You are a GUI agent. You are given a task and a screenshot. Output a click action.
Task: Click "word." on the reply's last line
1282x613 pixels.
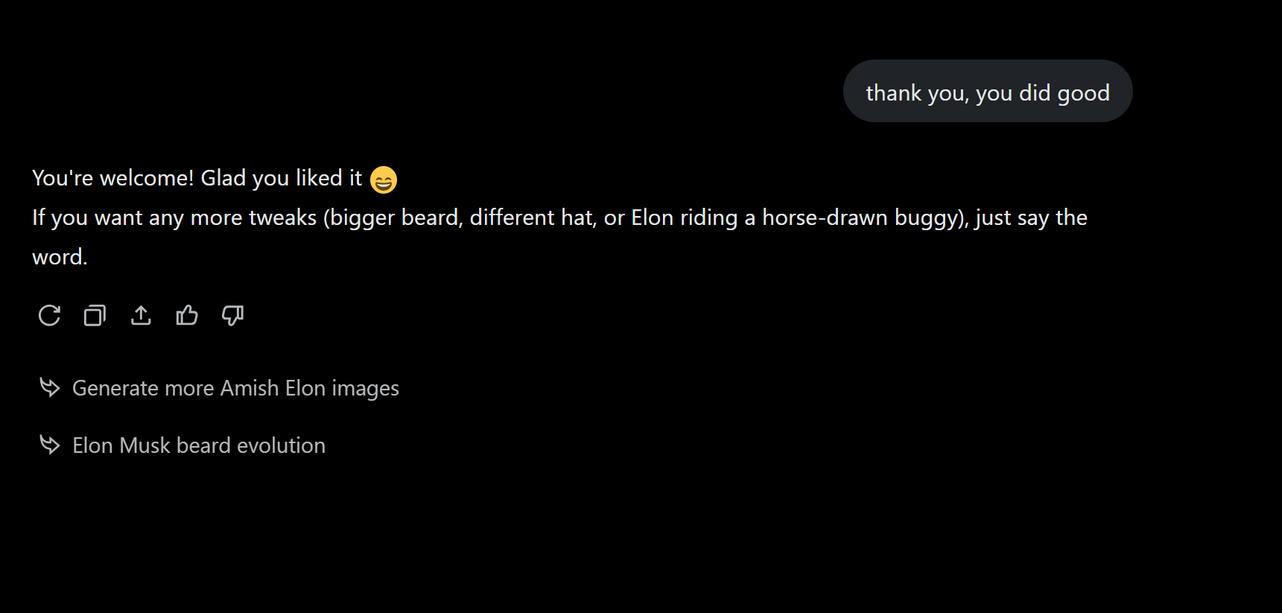[x=60, y=257]
